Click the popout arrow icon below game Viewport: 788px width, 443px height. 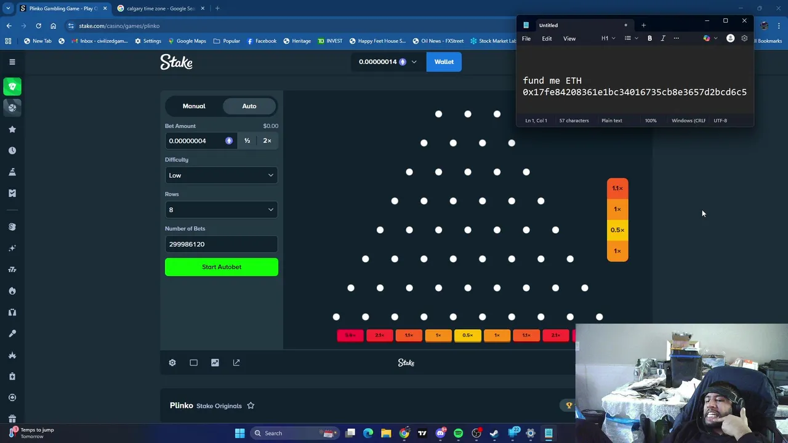coord(236,362)
